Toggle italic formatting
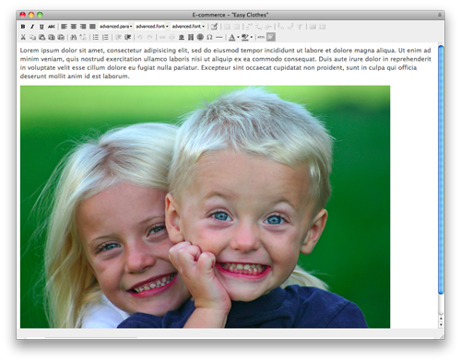This screenshot has height=362, width=461. [32, 27]
